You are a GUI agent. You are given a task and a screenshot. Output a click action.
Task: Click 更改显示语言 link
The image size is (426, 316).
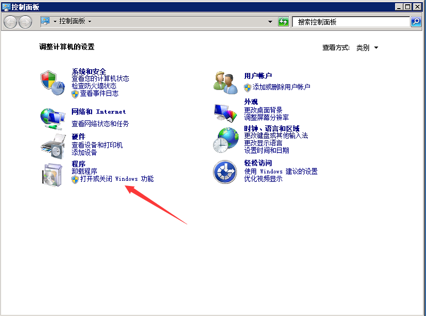coord(263,143)
